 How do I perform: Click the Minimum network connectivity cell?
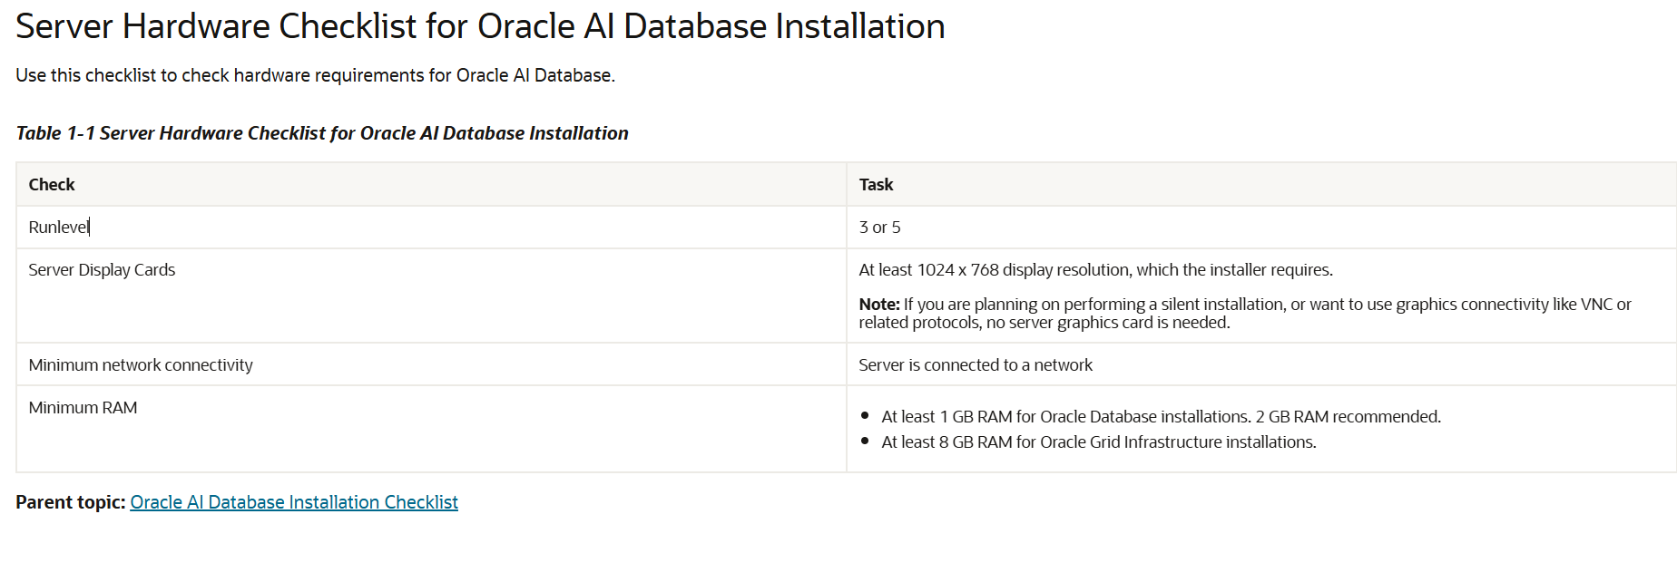(x=141, y=365)
